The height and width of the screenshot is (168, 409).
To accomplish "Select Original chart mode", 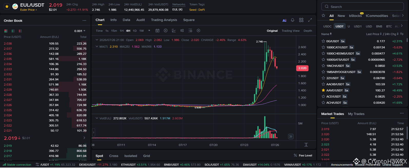I will point(272,31).
